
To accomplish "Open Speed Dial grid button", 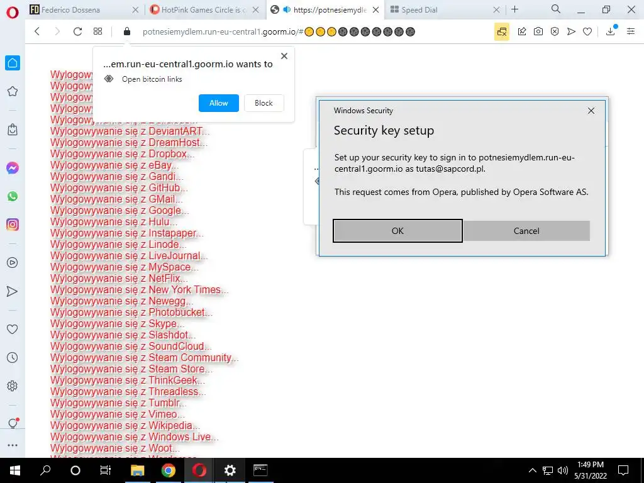I will (97, 31).
